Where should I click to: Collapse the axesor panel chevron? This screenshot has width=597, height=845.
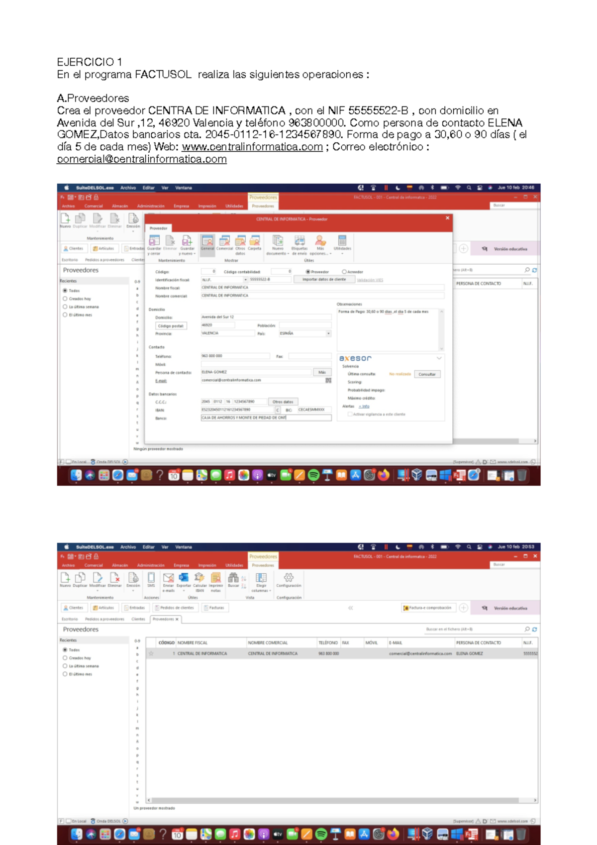pos(439,358)
